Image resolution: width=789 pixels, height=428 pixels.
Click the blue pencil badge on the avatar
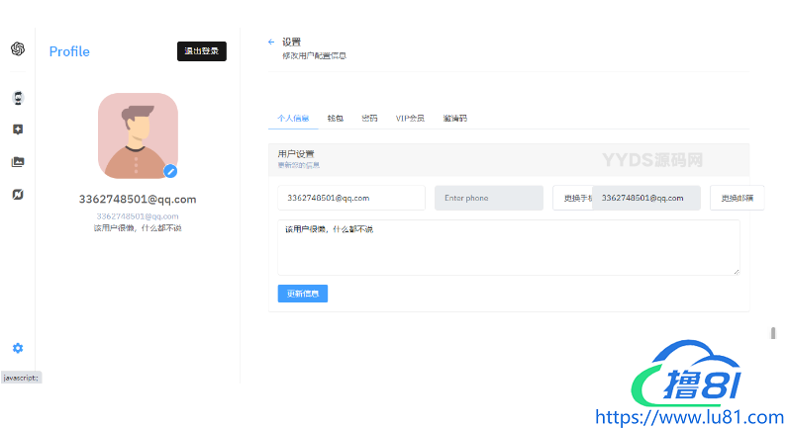(170, 171)
